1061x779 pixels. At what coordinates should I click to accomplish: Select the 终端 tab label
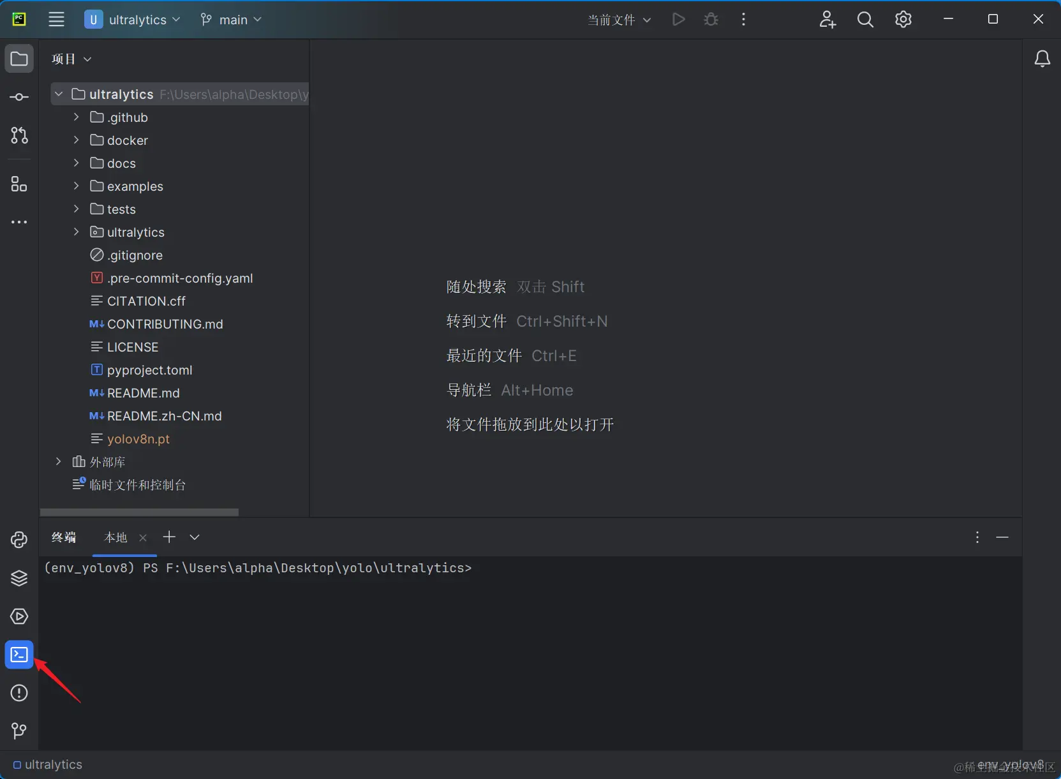tap(64, 537)
